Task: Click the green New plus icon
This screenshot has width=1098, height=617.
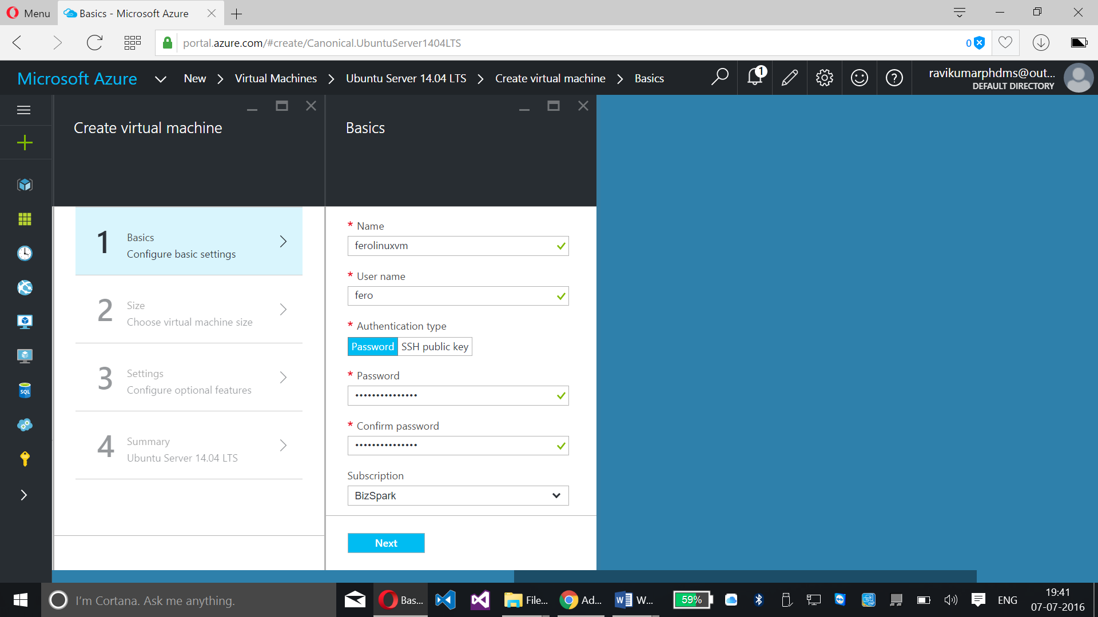Action: 25,142
